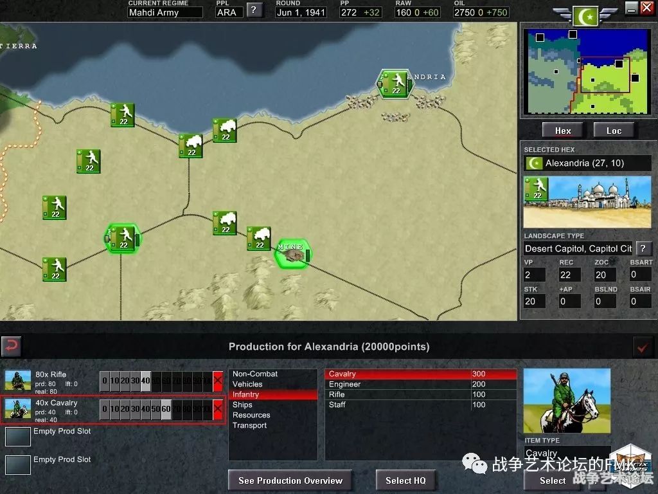Remove the 80x Rifle production with its red X
658x494 pixels.
[x=218, y=381]
